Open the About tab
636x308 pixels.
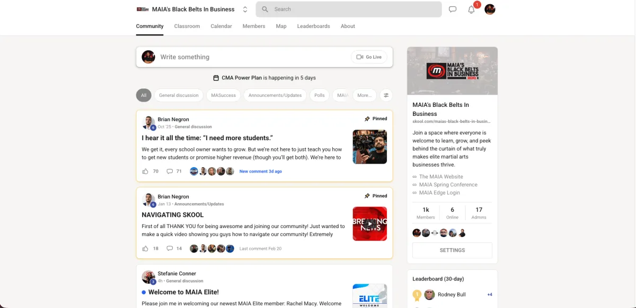[x=348, y=26]
